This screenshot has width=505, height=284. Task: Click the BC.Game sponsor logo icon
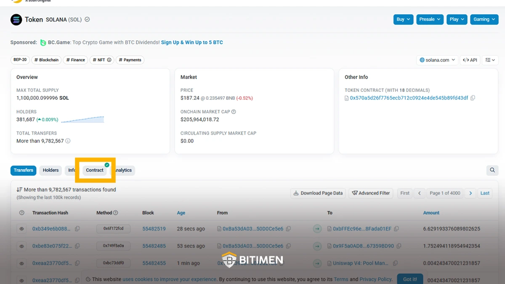point(43,42)
